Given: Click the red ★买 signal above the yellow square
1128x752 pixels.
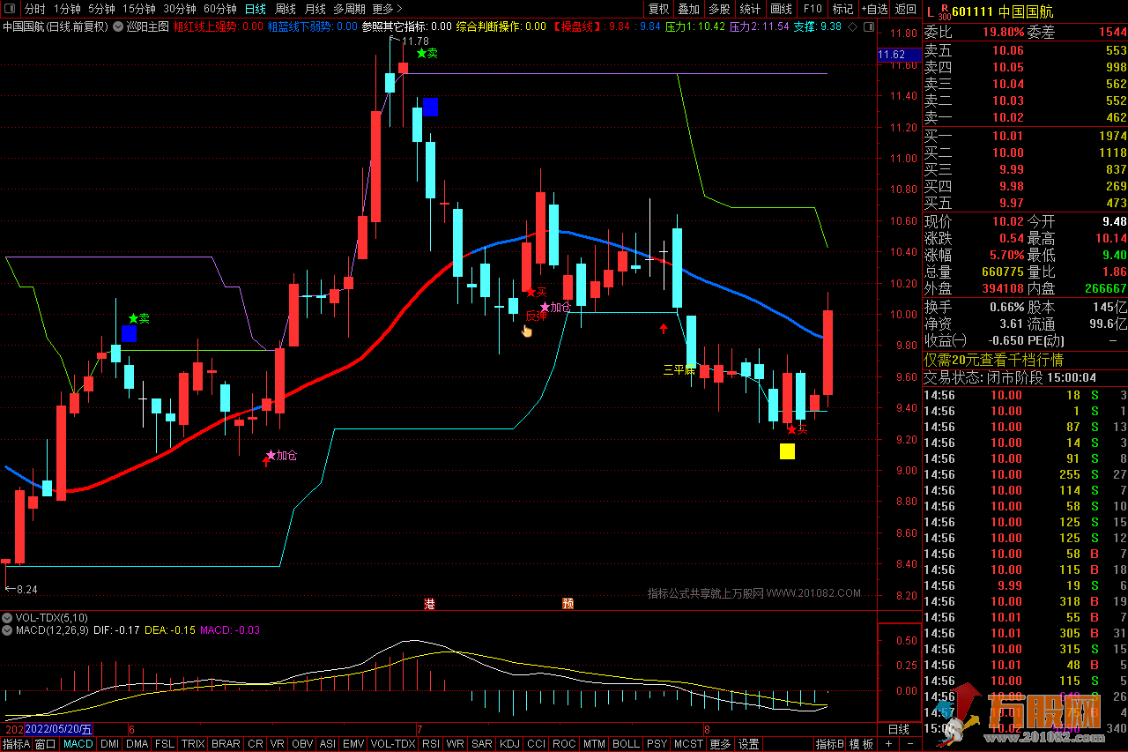Looking at the screenshot, I should click(x=798, y=429).
